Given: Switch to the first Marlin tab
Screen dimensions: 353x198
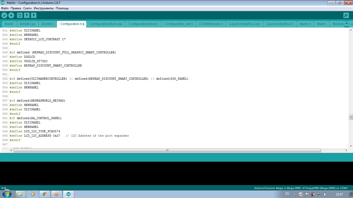Looking at the screenshot, I should pyautogui.click(x=9, y=24).
